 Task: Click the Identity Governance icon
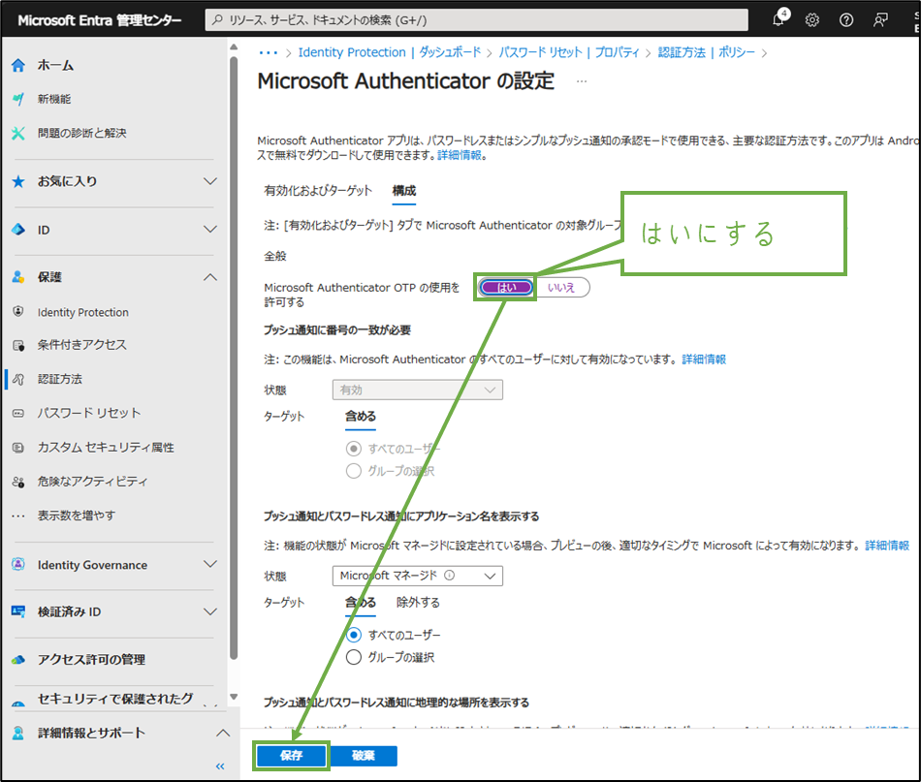click(x=18, y=565)
